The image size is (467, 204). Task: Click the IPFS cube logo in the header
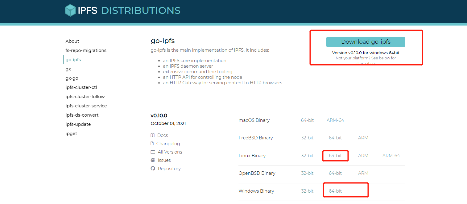click(x=70, y=10)
